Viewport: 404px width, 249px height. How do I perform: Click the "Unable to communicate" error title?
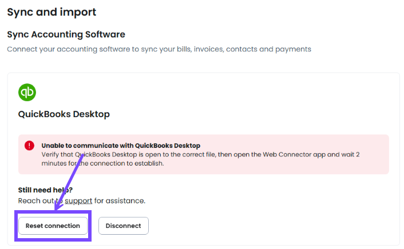click(121, 146)
